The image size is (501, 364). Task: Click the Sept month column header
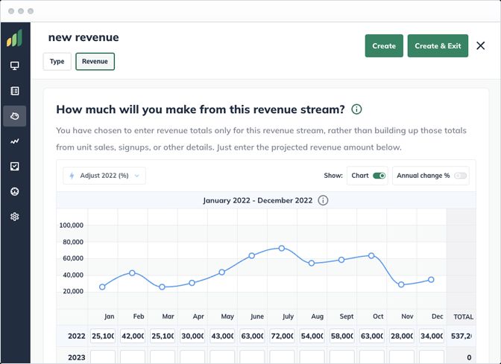pyautogui.click(x=347, y=316)
